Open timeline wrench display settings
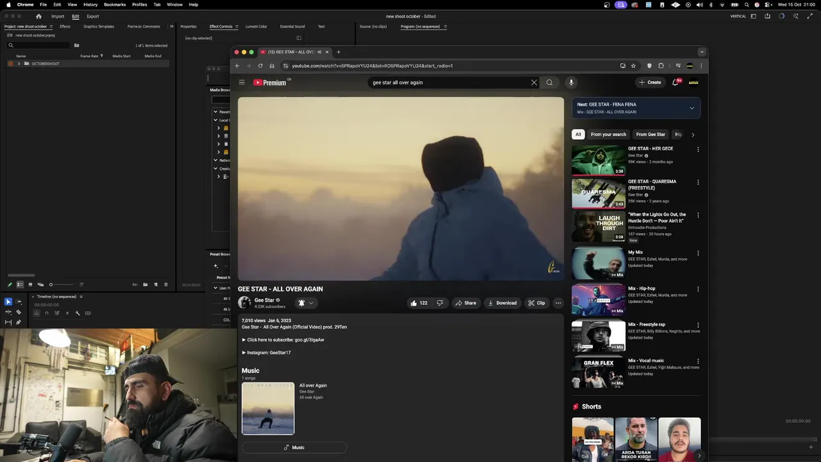The image size is (821, 462). 78,313
